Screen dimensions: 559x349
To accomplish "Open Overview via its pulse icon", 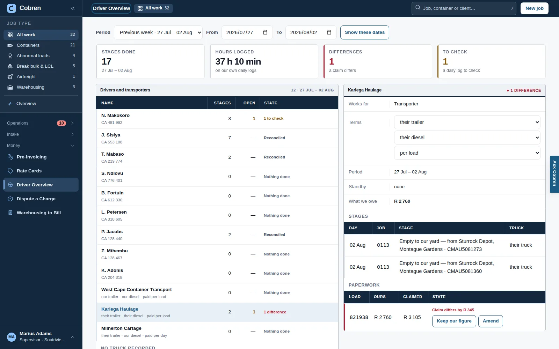I will click(x=10, y=104).
